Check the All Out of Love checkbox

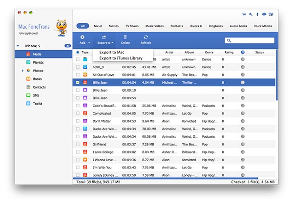(78, 75)
